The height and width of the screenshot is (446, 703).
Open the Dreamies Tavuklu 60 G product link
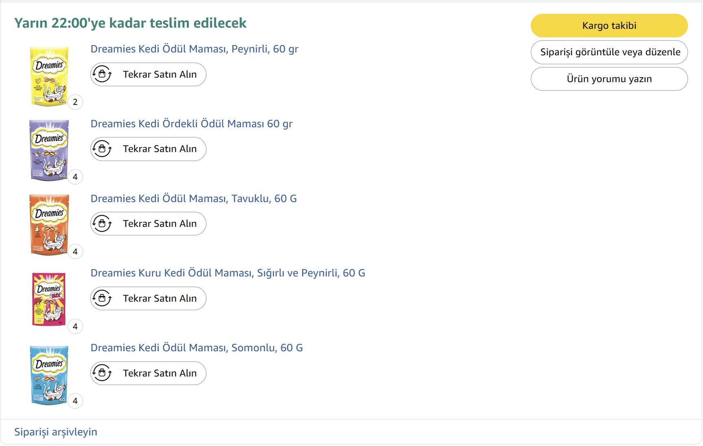pos(193,199)
